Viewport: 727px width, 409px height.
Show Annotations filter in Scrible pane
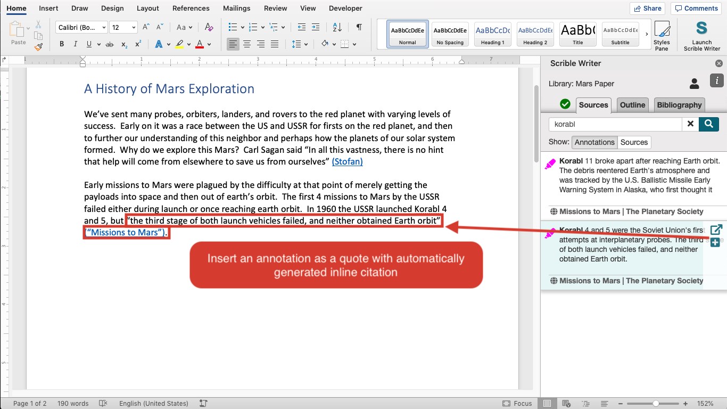pos(594,142)
